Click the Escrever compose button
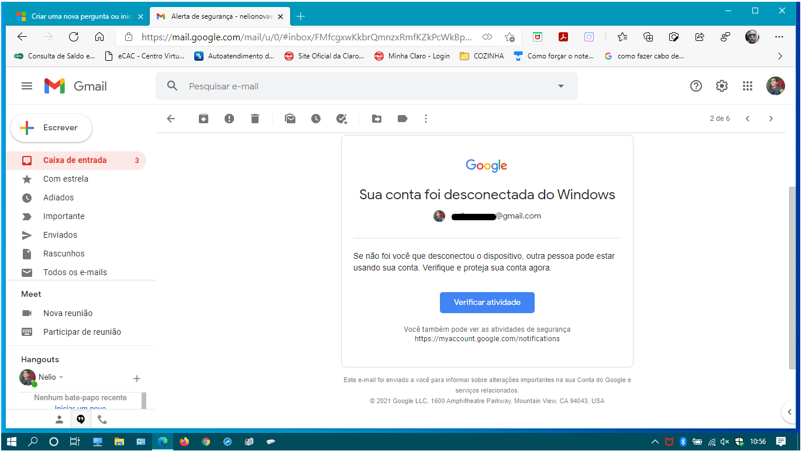 click(51, 127)
